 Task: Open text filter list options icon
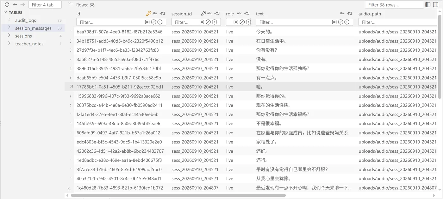334,22
